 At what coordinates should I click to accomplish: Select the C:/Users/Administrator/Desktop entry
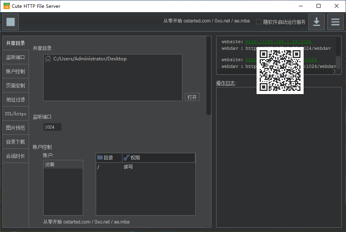pyautogui.click(x=113, y=59)
